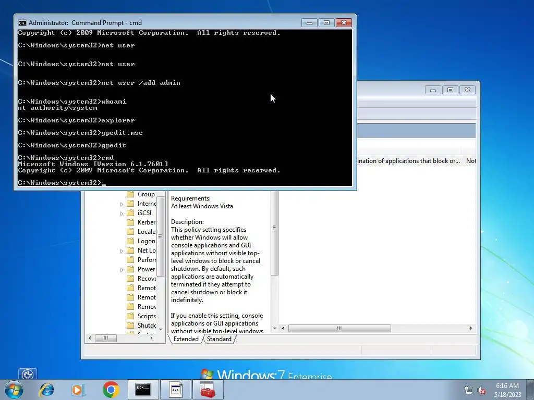This screenshot has height=400, width=534.
Task: Expand the Net Lo tree node
Action: click(122, 251)
